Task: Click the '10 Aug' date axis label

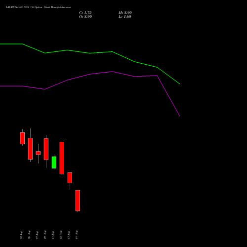Action: (45, 235)
